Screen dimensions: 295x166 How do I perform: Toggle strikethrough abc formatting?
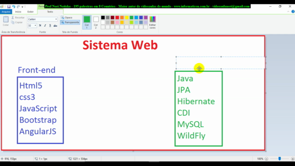pyautogui.click(x=55, y=25)
